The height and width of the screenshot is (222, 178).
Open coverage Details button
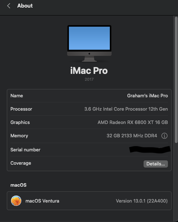[156, 164]
